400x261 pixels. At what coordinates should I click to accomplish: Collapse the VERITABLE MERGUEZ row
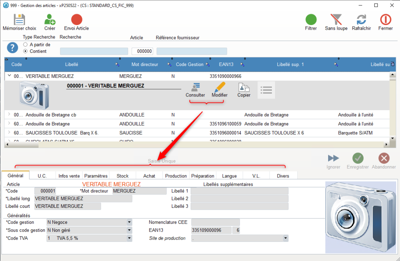point(9,76)
